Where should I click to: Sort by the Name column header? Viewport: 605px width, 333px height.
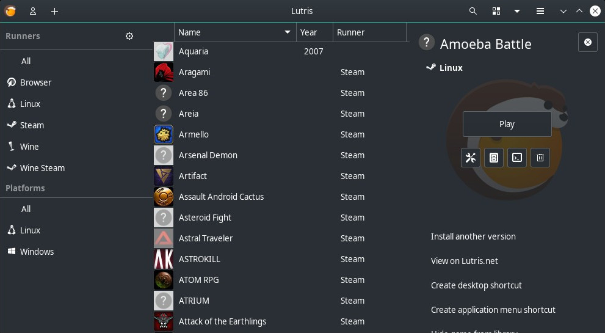[x=235, y=32]
